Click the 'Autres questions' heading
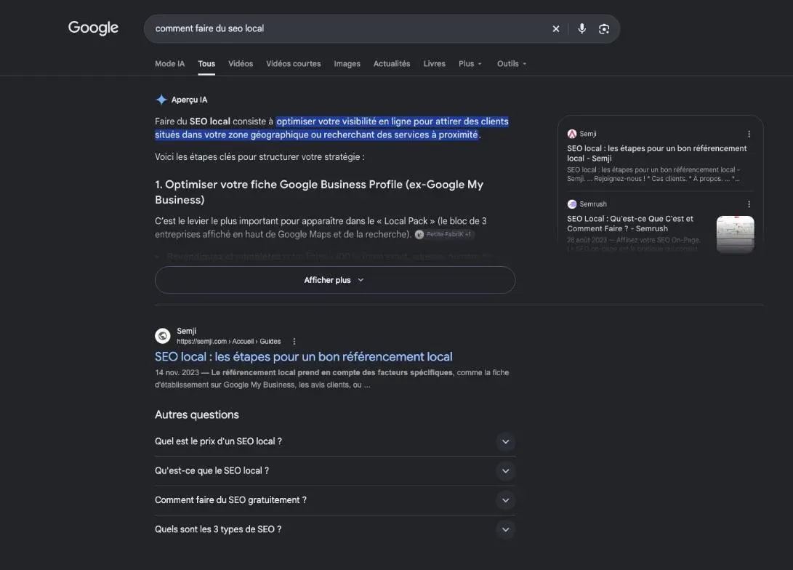This screenshot has width=793, height=570. 197,414
